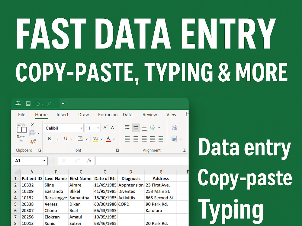The height and width of the screenshot is (226, 302).
Task: Click the Center alignment icon
Action: (x=136, y=139)
